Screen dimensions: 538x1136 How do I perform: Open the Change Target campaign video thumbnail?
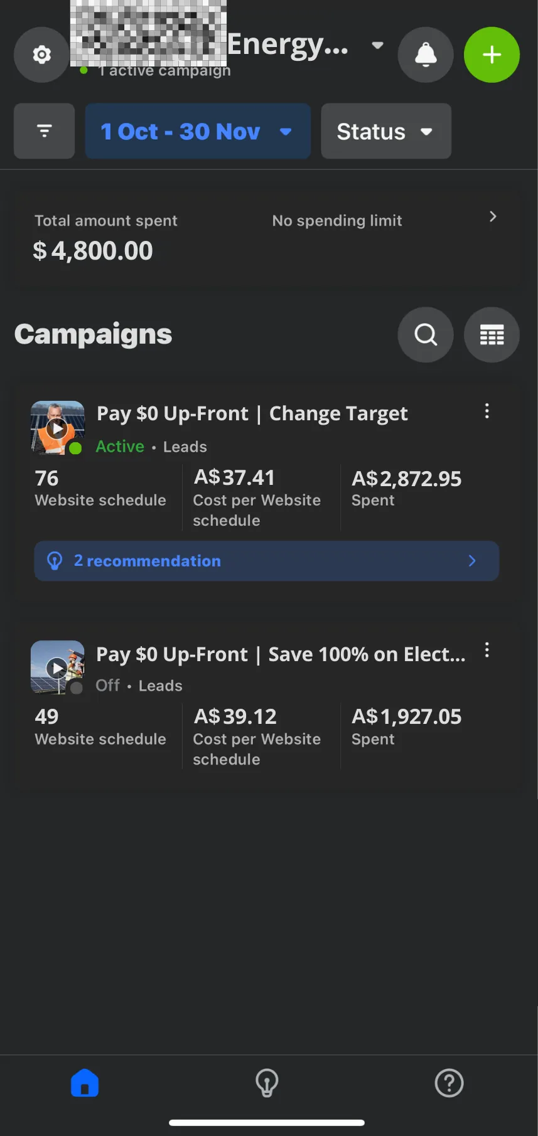[57, 428]
